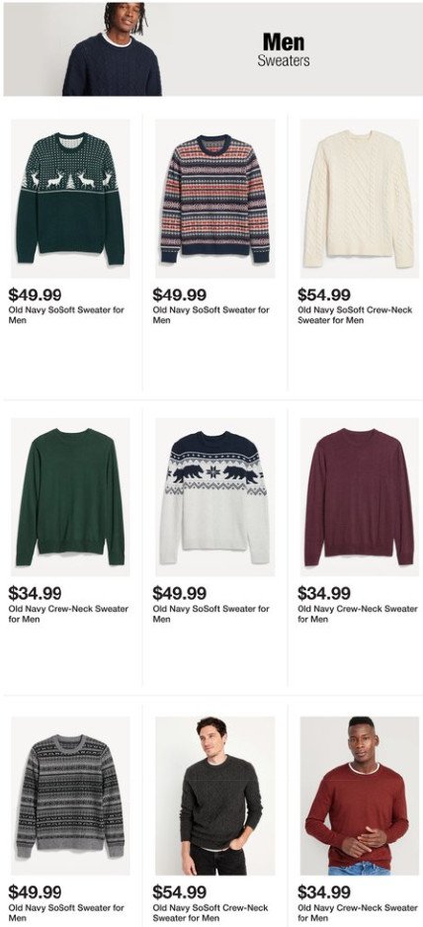Open the Old Navy Crew-Neck Sweater title under burgundy sweater

click(x=358, y=614)
